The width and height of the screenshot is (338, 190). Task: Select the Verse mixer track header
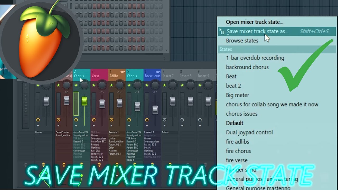click(x=99, y=75)
